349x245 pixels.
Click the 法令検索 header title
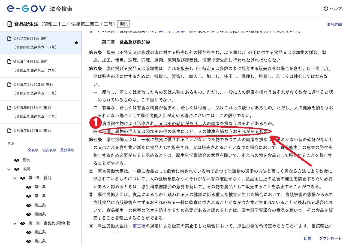coord(61,9)
